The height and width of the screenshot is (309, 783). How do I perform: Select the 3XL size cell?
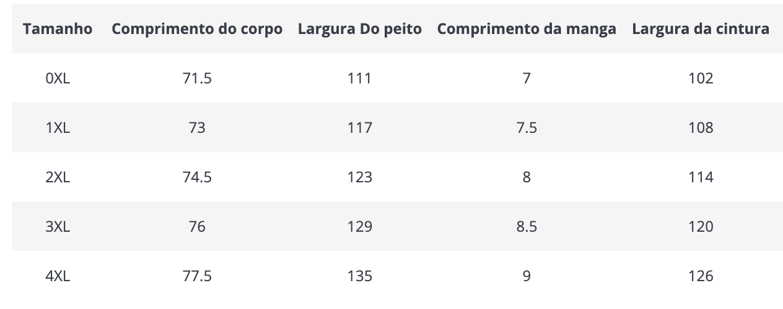click(x=58, y=227)
